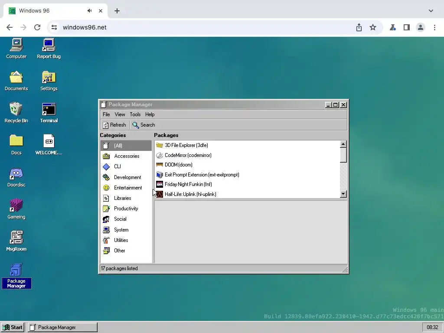Select the Utilities category
Image resolution: width=444 pixels, height=333 pixels.
(126, 240)
